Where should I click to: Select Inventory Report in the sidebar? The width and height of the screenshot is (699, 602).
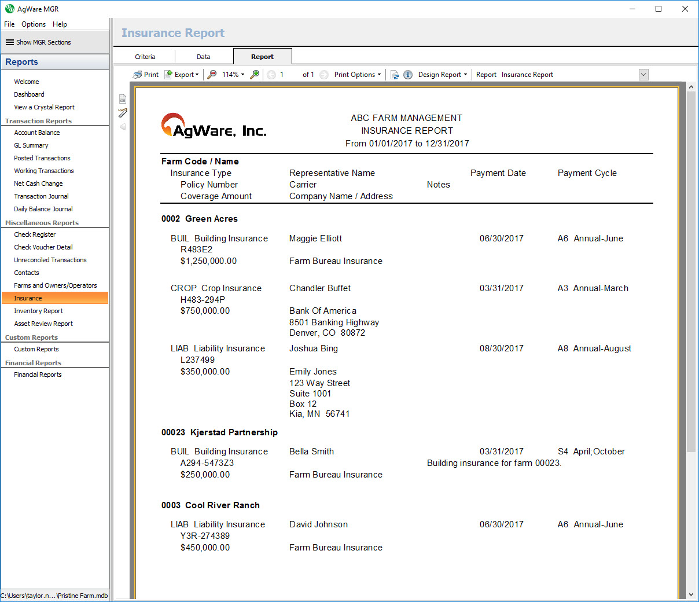(x=38, y=311)
